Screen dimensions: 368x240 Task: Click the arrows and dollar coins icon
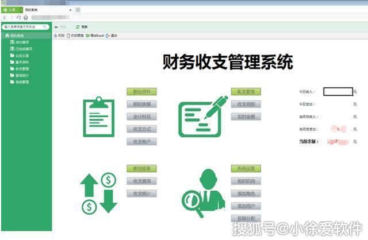pyautogui.click(x=98, y=193)
